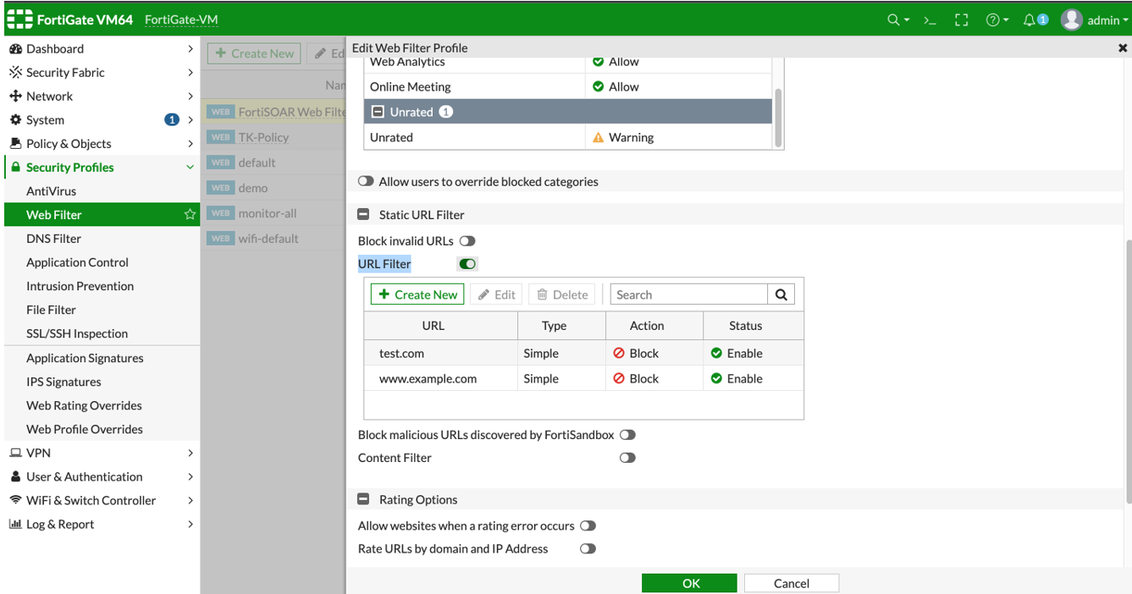Select the www.example.com URL row

428,378
